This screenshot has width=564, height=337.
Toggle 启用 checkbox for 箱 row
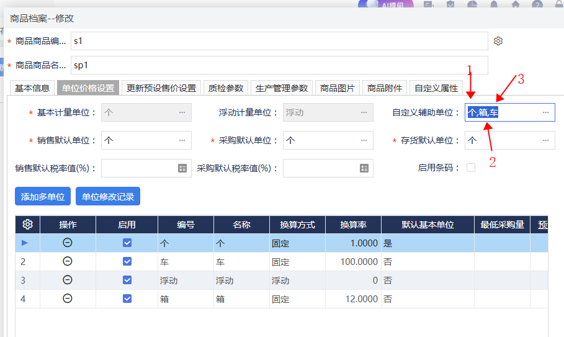[127, 299]
